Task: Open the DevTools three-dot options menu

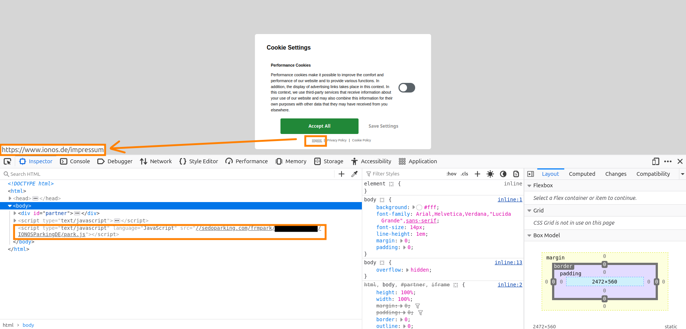Action: coord(668,161)
